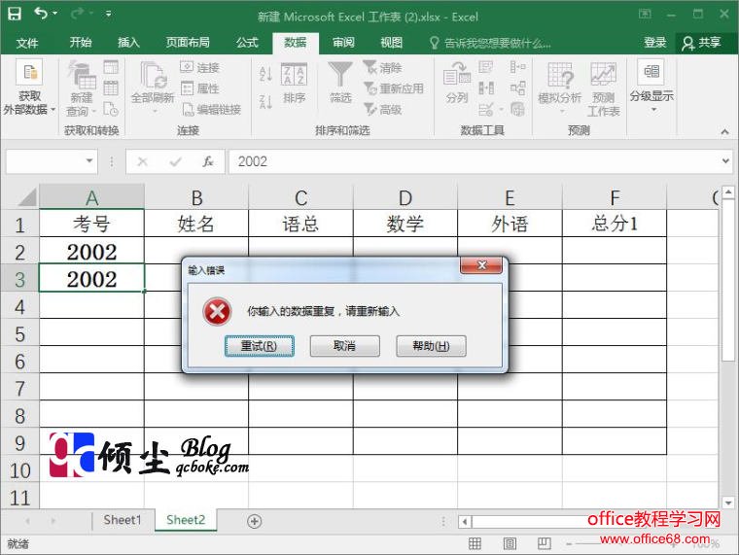
Task: Close the input error dialog
Action: [x=481, y=264]
